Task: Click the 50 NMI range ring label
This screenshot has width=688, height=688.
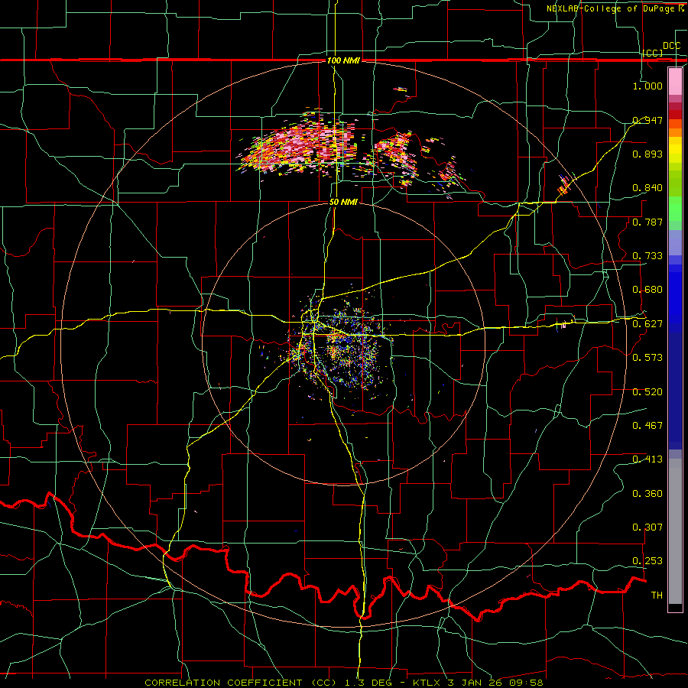Action: [343, 202]
